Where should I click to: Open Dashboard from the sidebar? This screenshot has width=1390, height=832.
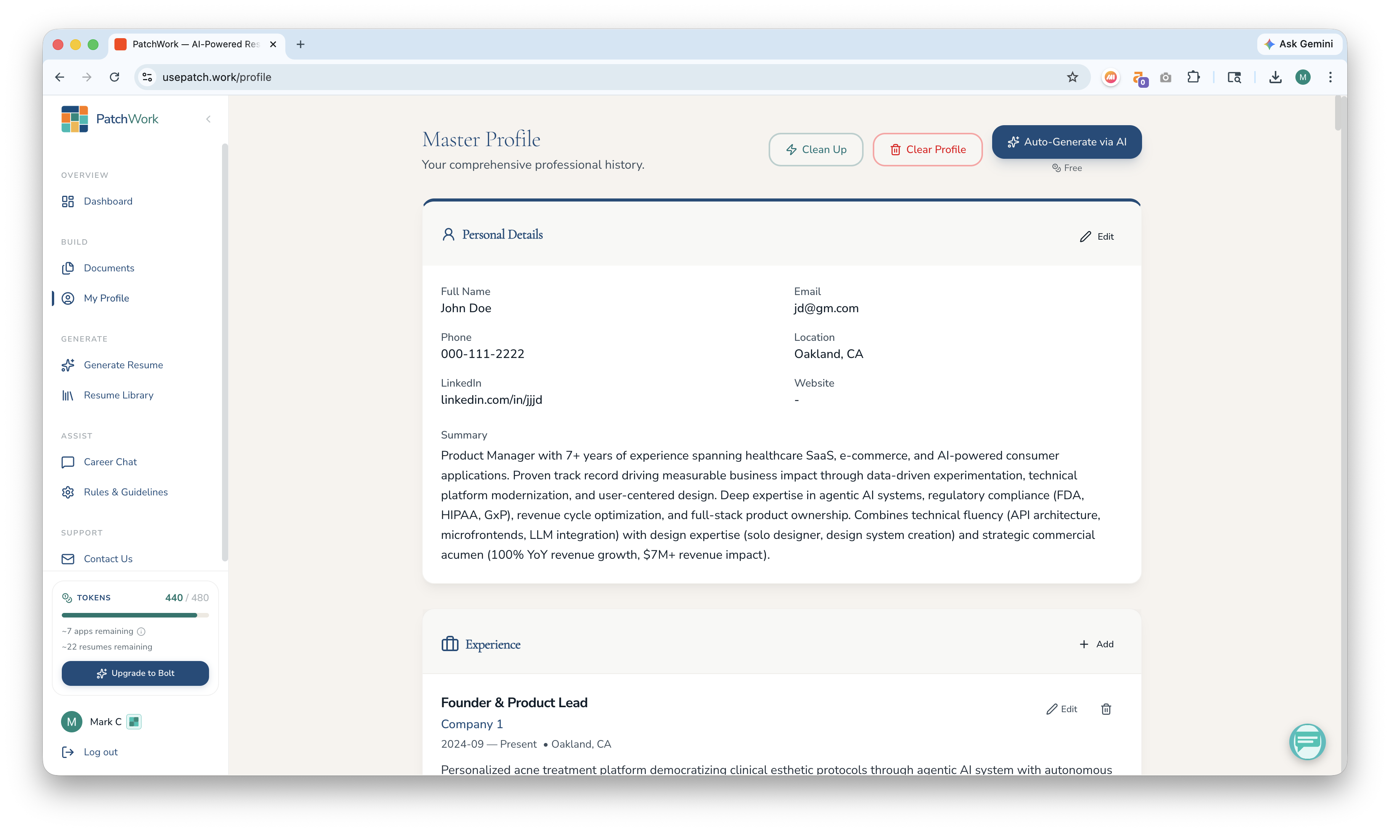pyautogui.click(x=108, y=201)
